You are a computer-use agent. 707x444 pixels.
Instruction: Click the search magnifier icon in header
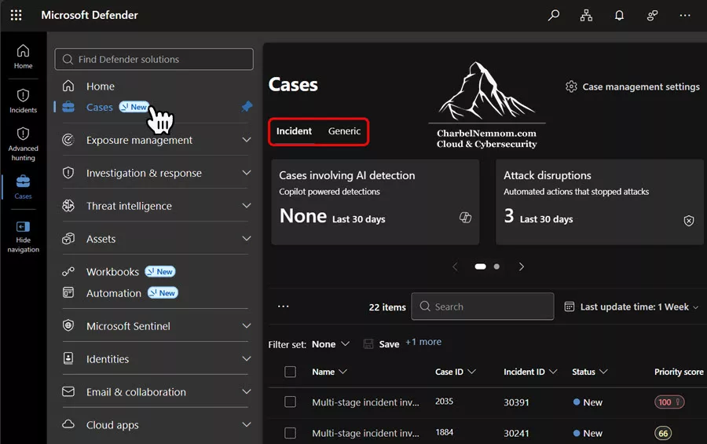pyautogui.click(x=554, y=16)
